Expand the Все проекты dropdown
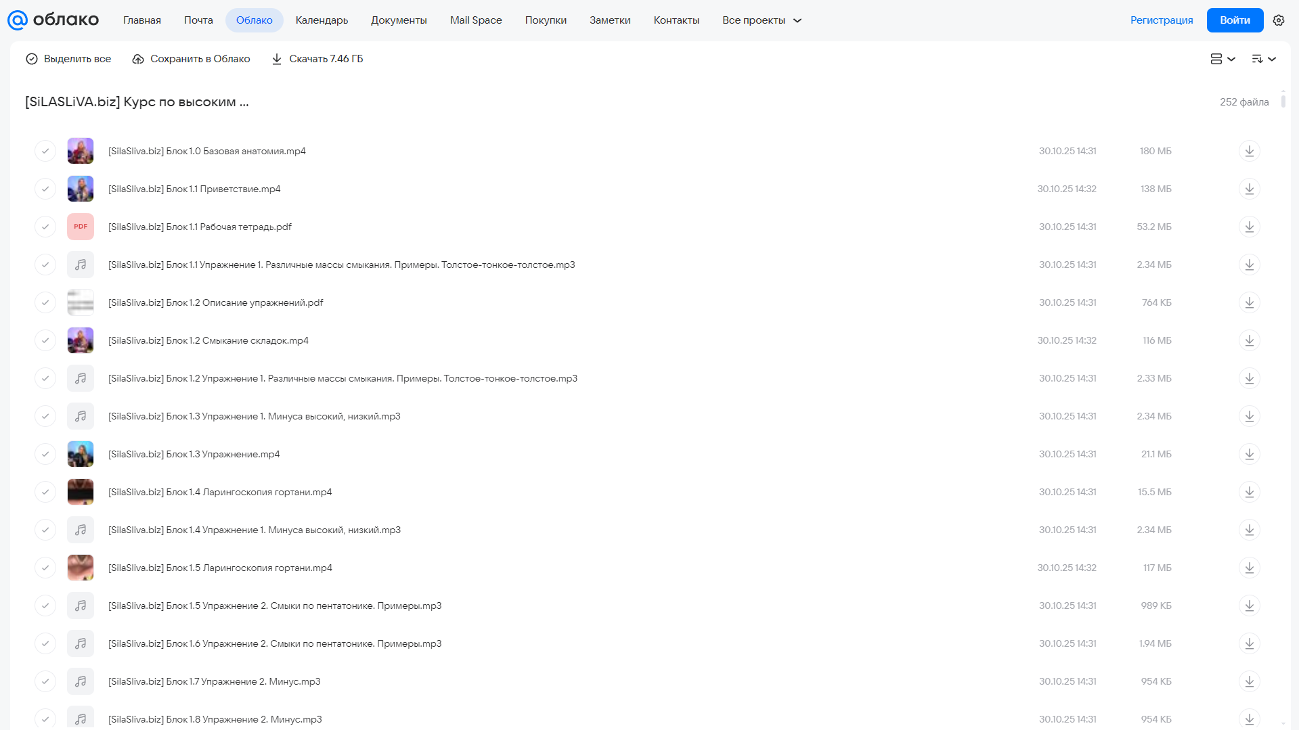1299x730 pixels. [762, 20]
